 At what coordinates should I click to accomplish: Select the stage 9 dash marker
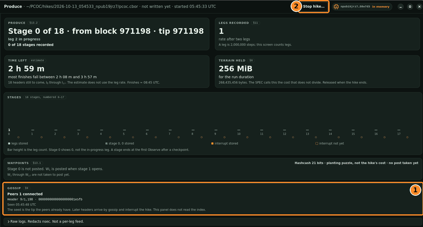215,130
